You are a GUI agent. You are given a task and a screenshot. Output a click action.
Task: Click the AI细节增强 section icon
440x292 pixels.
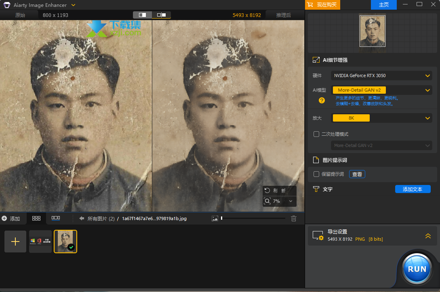pyautogui.click(x=316, y=60)
